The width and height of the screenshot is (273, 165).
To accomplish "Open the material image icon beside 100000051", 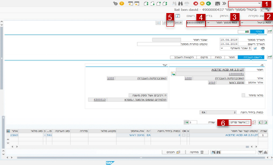I will [x=173, y=74].
